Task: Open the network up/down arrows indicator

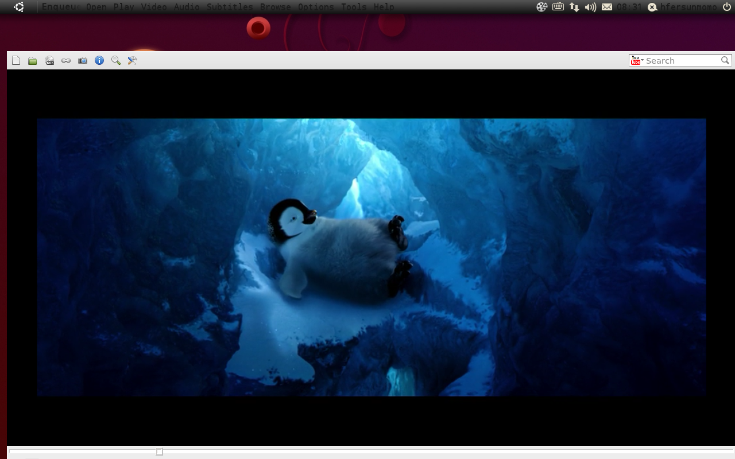Action: click(574, 7)
